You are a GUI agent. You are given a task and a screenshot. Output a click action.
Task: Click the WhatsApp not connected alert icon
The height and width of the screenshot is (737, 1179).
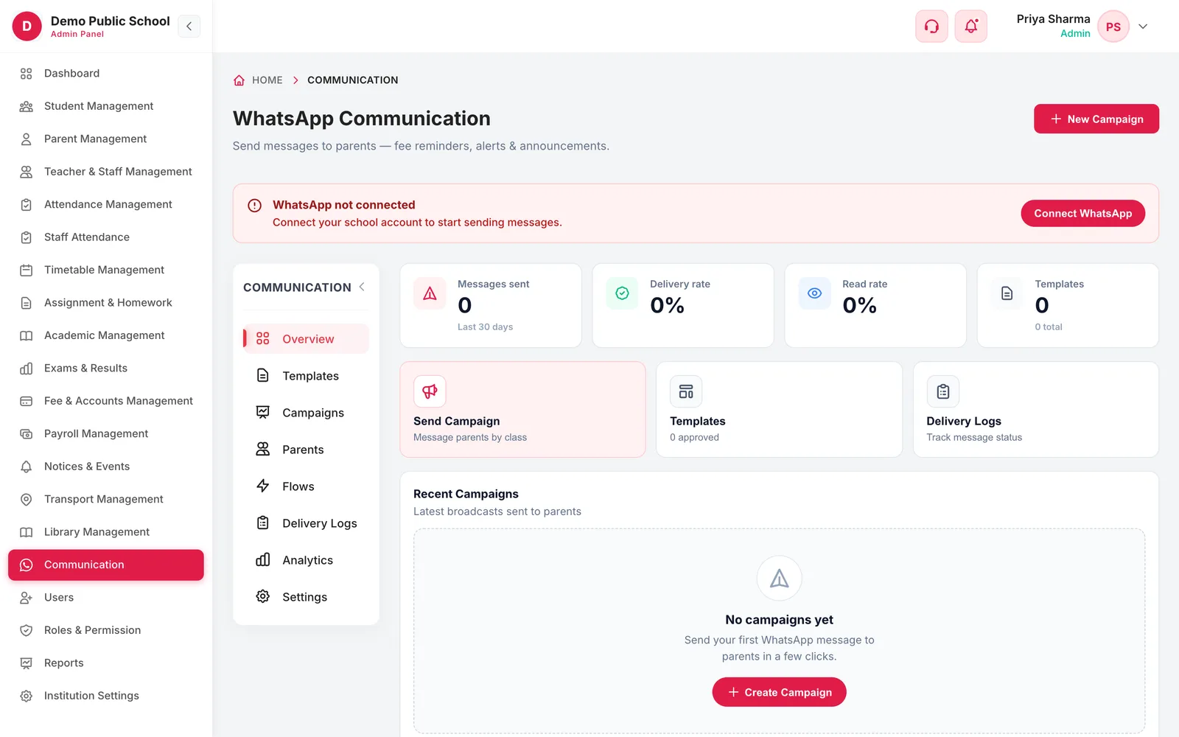click(254, 206)
